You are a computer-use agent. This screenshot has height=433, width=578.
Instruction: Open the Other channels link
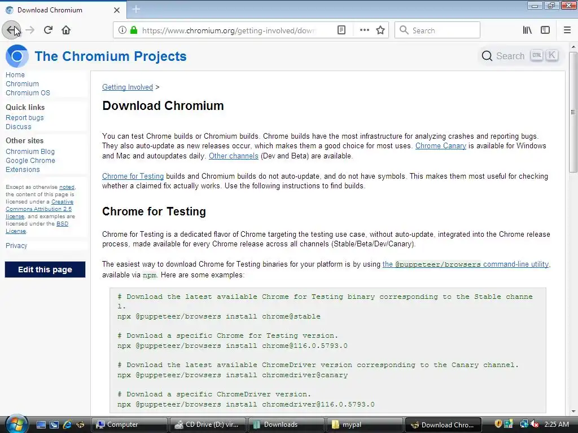pyautogui.click(x=233, y=156)
